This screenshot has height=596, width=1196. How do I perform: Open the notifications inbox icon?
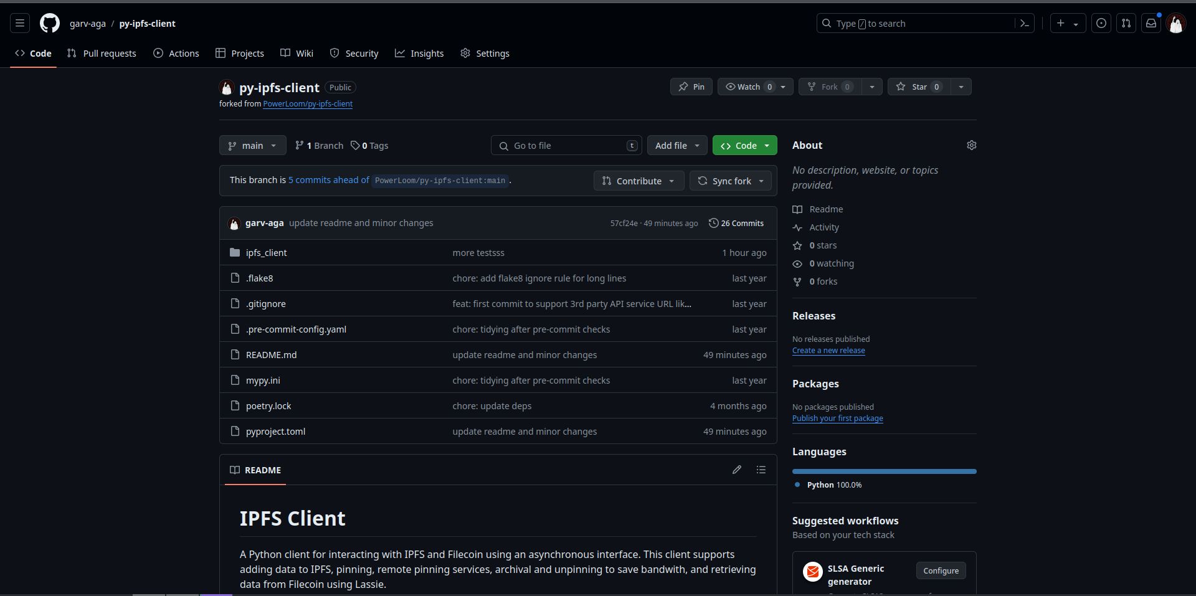tap(1151, 24)
